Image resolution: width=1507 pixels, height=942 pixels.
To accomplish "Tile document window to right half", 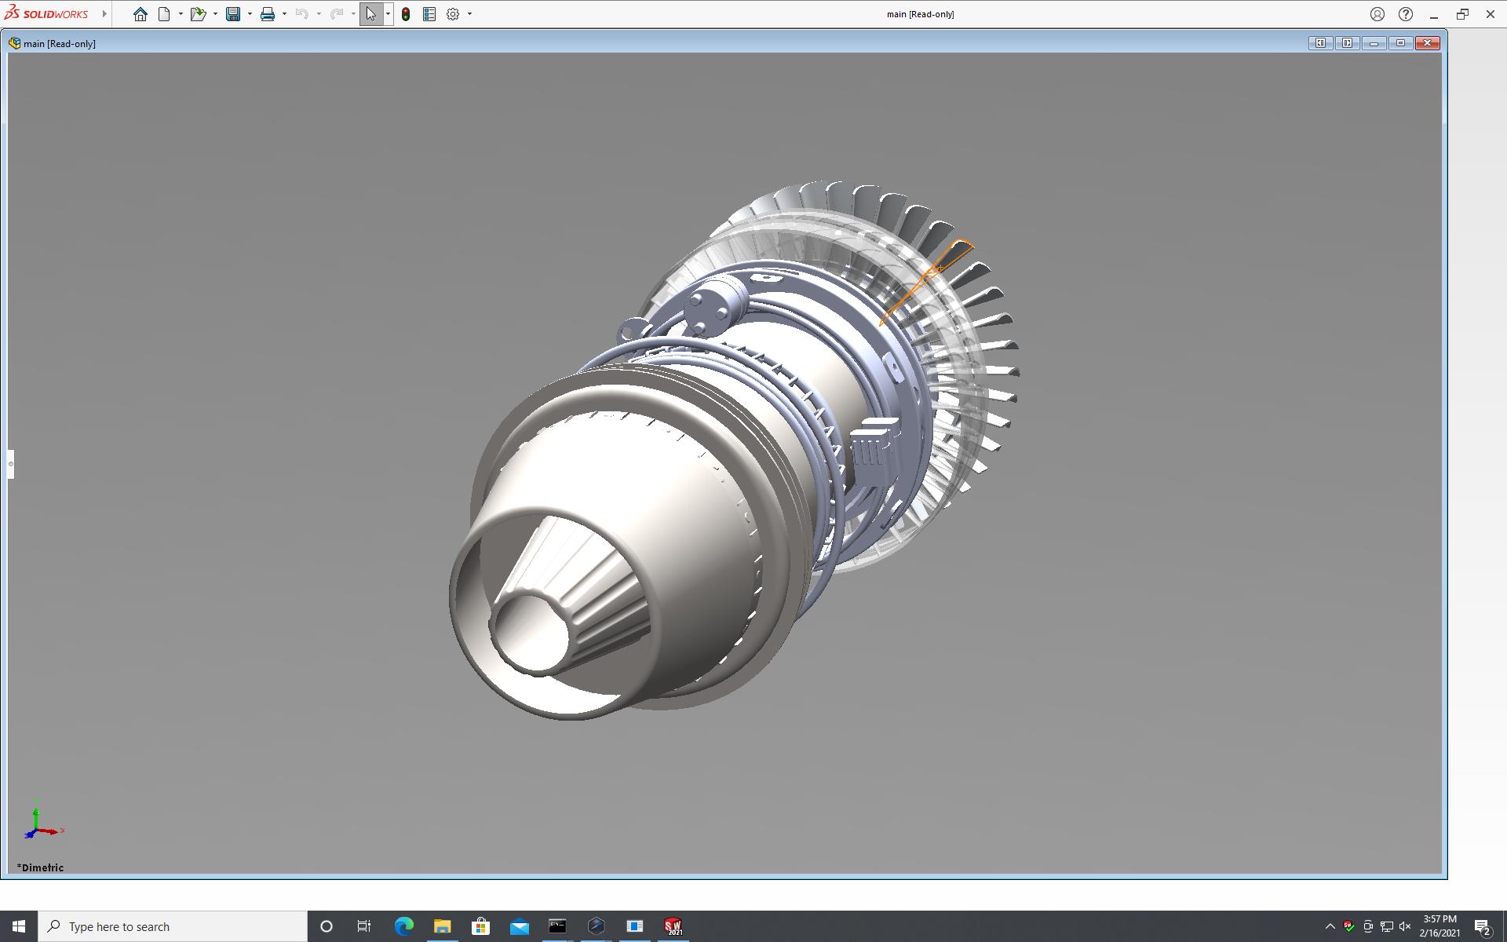I will (x=1347, y=43).
